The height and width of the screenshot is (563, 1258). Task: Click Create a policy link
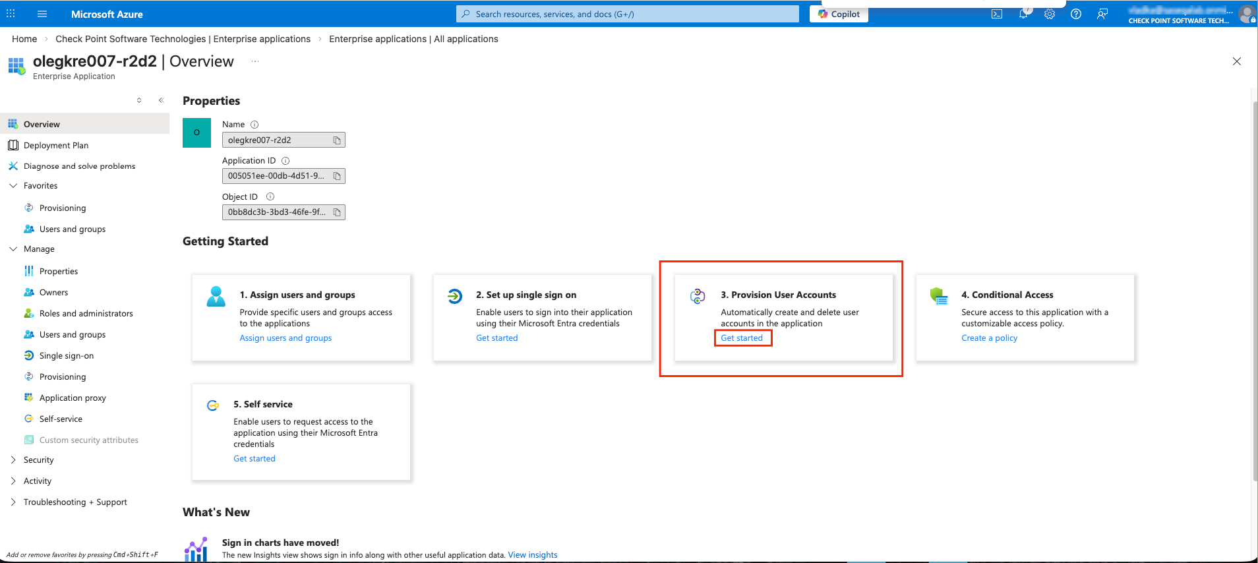coord(989,338)
